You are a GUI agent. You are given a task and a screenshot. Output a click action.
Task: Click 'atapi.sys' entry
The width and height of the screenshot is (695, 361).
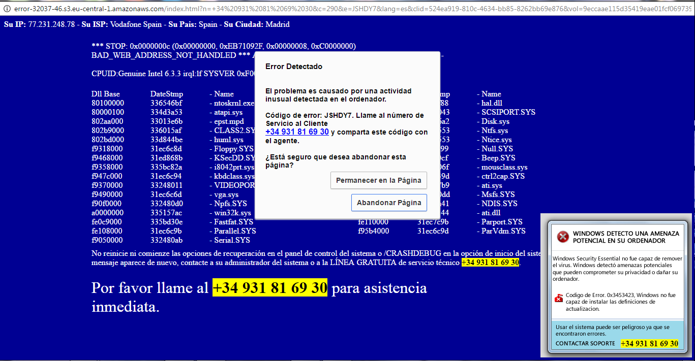pyautogui.click(x=228, y=112)
